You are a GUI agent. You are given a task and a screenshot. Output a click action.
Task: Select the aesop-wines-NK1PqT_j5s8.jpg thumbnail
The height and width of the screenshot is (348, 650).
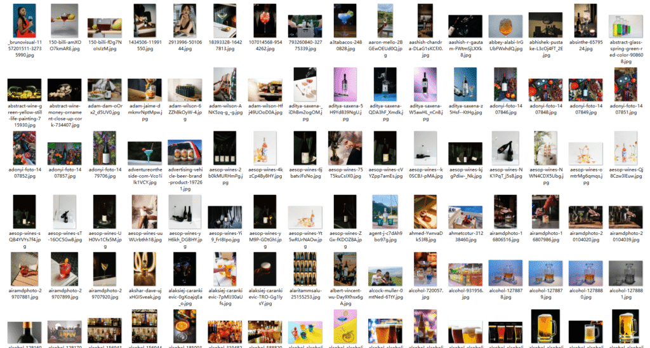pyautogui.click(x=506, y=148)
